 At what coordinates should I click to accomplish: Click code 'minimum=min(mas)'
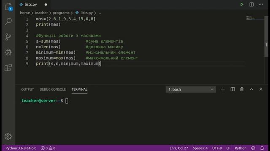click(56, 52)
